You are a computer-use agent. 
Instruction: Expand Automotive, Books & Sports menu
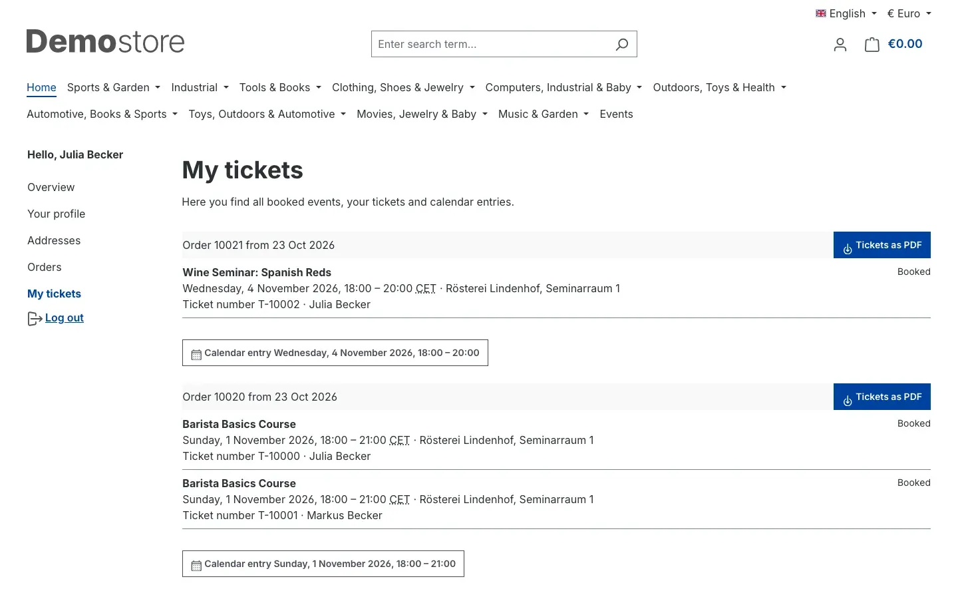click(102, 114)
